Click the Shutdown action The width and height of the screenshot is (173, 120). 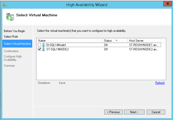coord(44,83)
